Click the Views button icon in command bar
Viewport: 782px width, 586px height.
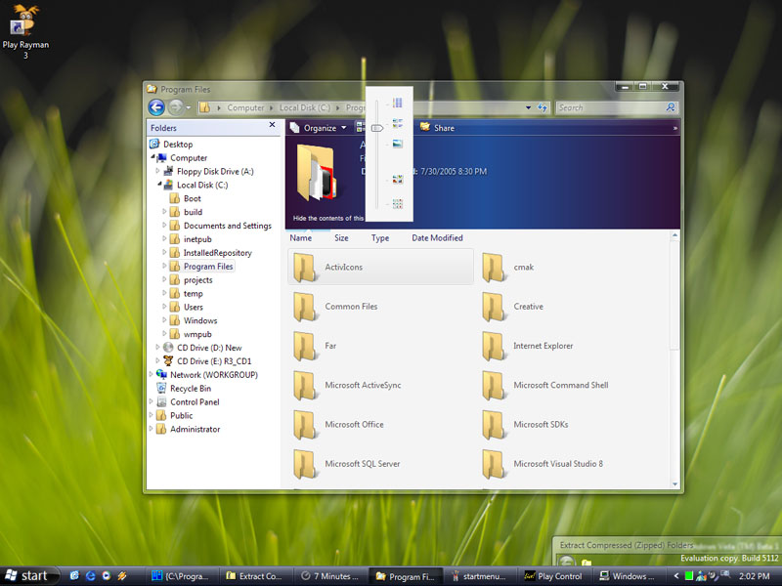(360, 128)
